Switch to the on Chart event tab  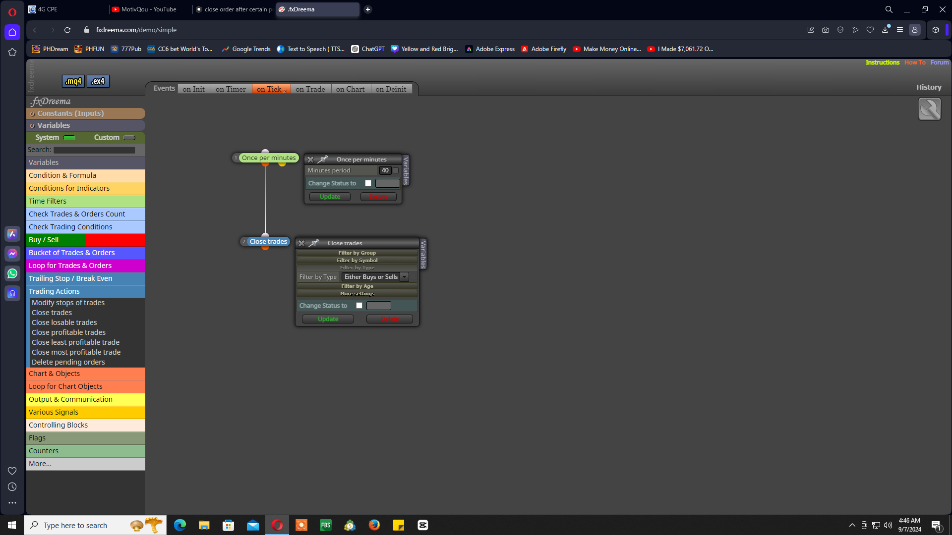click(x=350, y=89)
